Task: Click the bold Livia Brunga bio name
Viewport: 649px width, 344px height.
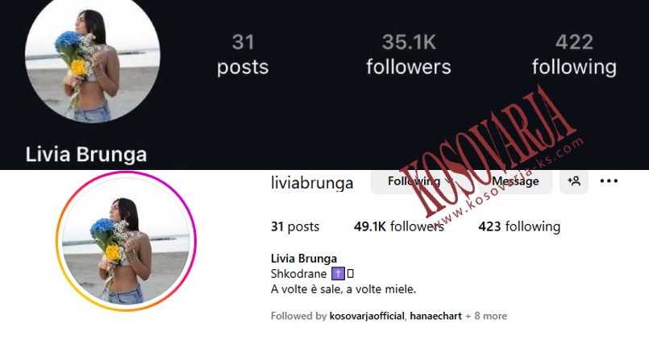Action: (x=304, y=259)
